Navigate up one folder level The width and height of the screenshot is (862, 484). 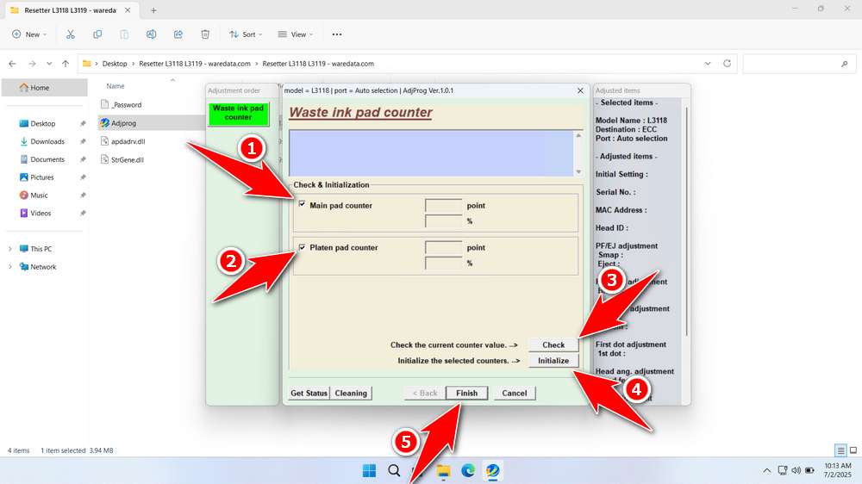click(x=66, y=64)
